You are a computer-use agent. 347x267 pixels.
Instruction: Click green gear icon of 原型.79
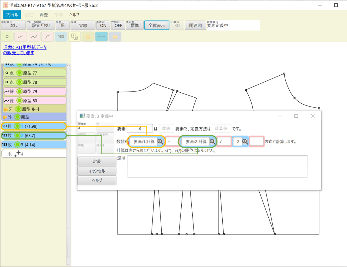(19, 92)
